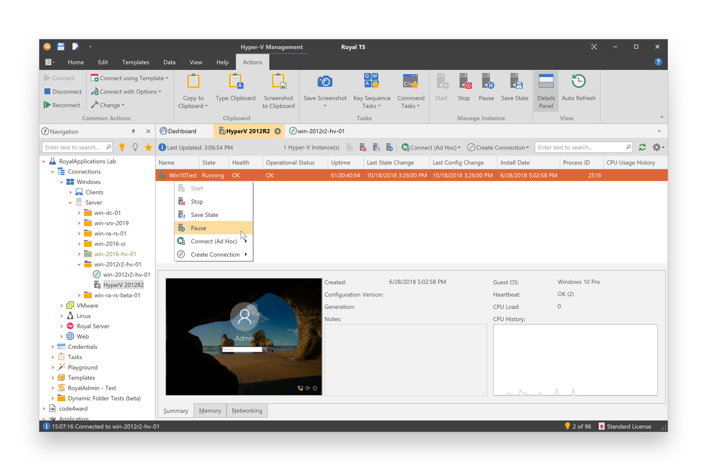Click the Navigation search text field

click(x=74, y=147)
